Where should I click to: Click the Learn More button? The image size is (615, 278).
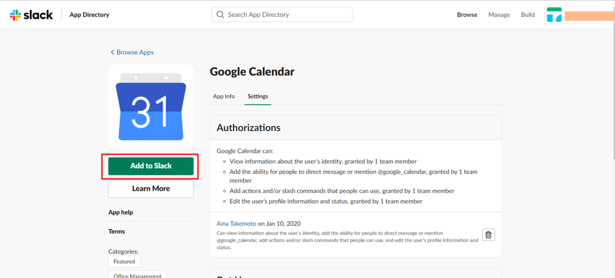(x=151, y=188)
